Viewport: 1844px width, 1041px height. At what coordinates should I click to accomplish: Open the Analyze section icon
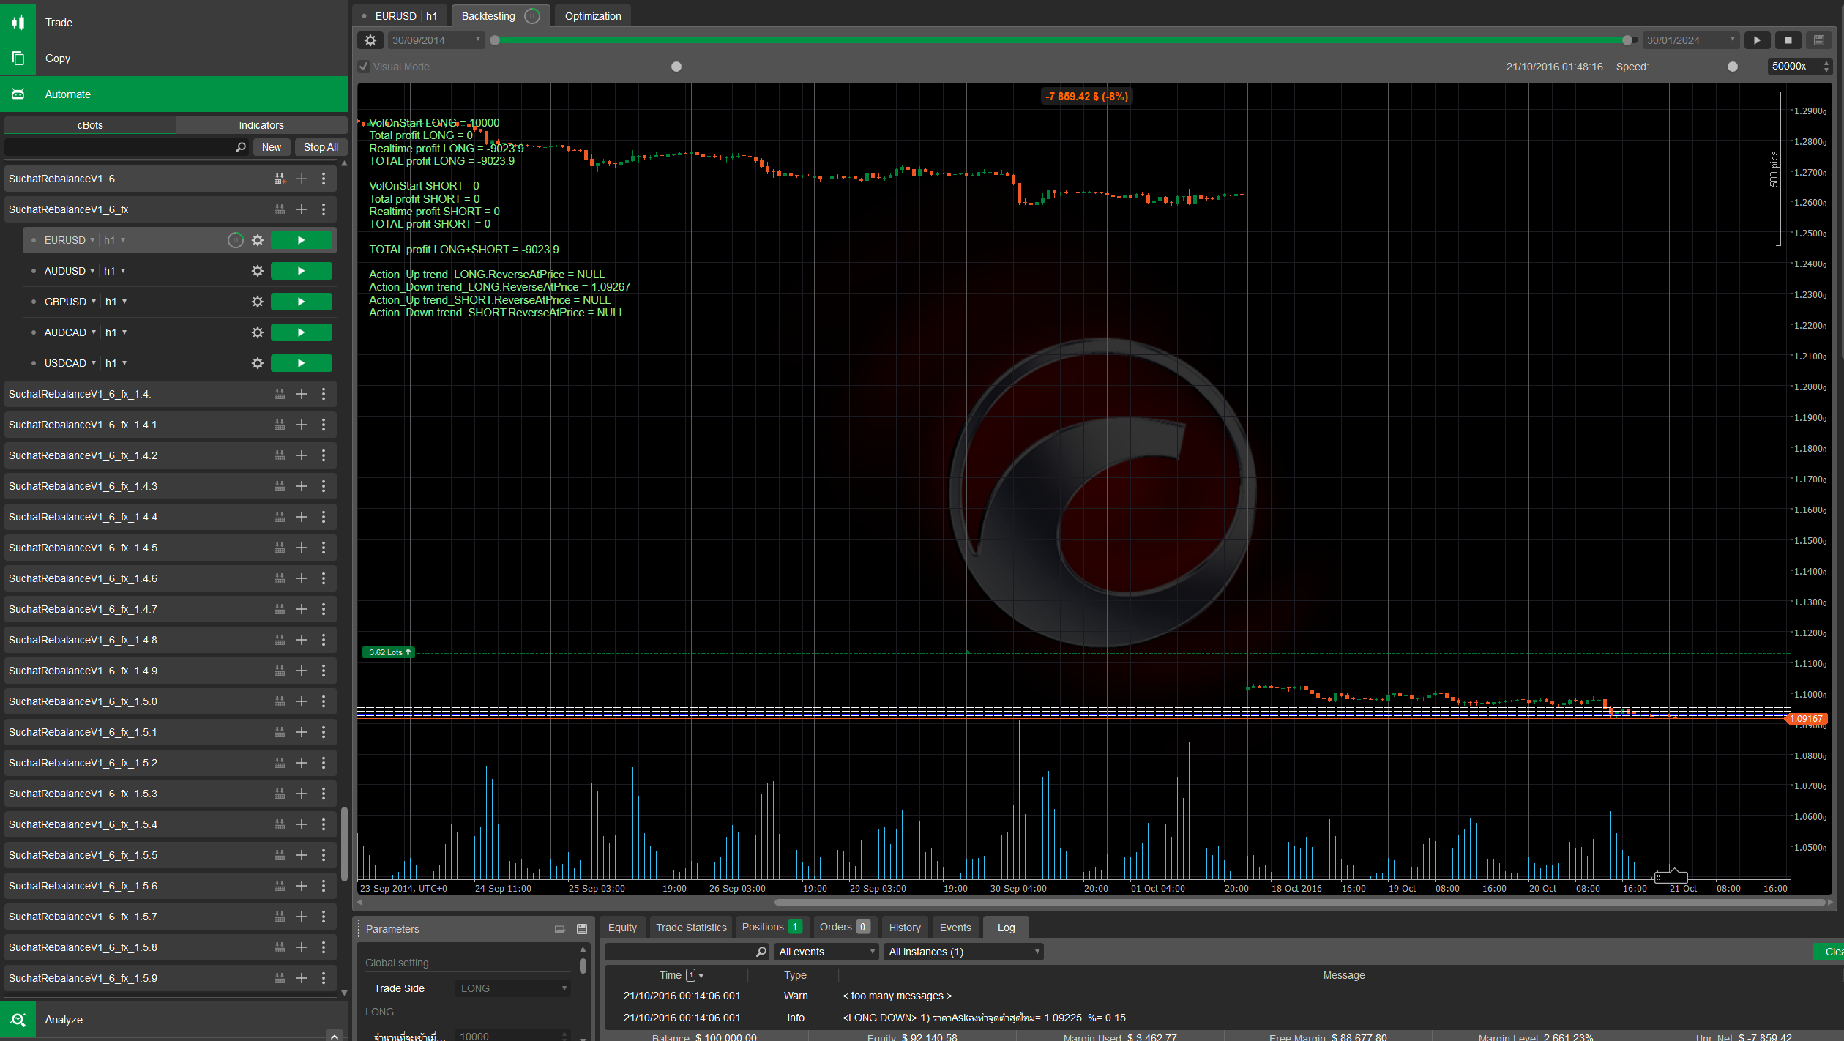tap(18, 1019)
